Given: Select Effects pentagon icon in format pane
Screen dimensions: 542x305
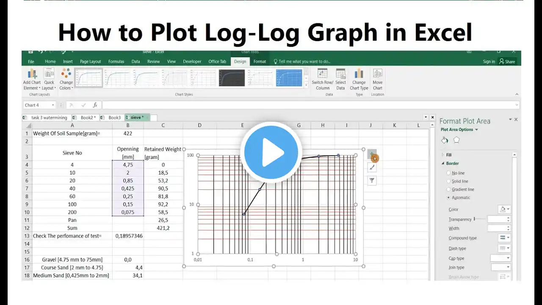Looking at the screenshot, I should pos(456,140).
